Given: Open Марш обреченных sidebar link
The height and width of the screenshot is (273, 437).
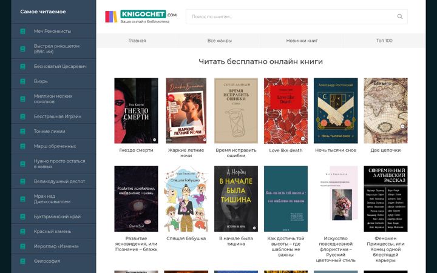Looking at the screenshot, I should tap(55, 146).
